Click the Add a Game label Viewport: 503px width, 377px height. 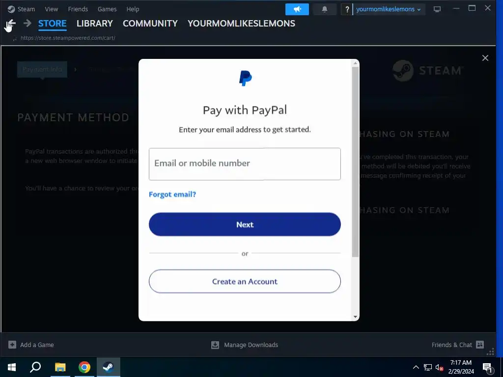(x=37, y=345)
